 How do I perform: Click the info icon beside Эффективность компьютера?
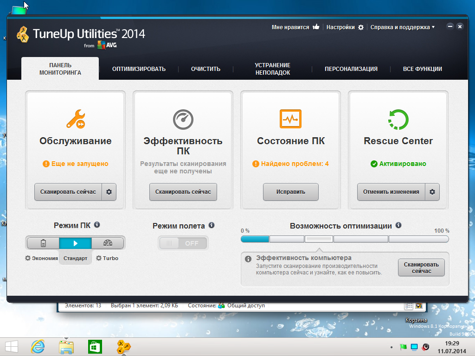tap(248, 259)
